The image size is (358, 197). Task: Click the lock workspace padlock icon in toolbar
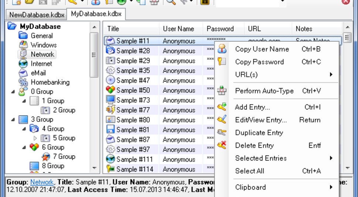203,2
